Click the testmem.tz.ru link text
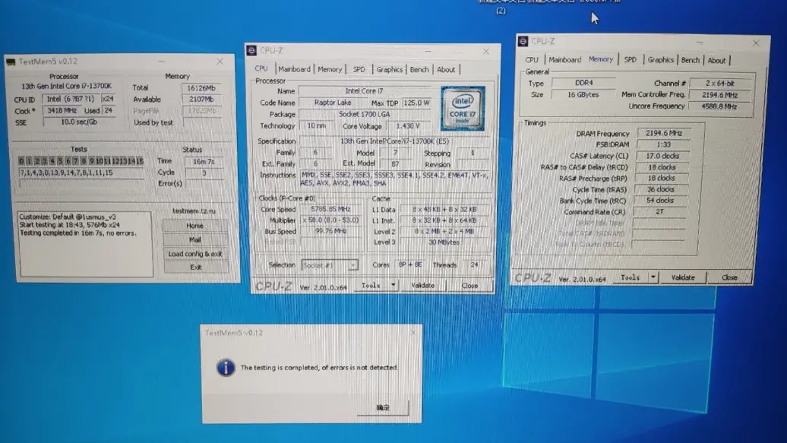The image size is (787, 443). [x=194, y=211]
